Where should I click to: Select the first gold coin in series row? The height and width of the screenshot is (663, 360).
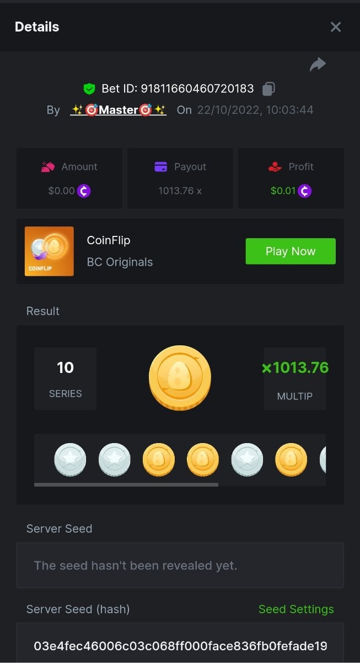[x=159, y=460]
